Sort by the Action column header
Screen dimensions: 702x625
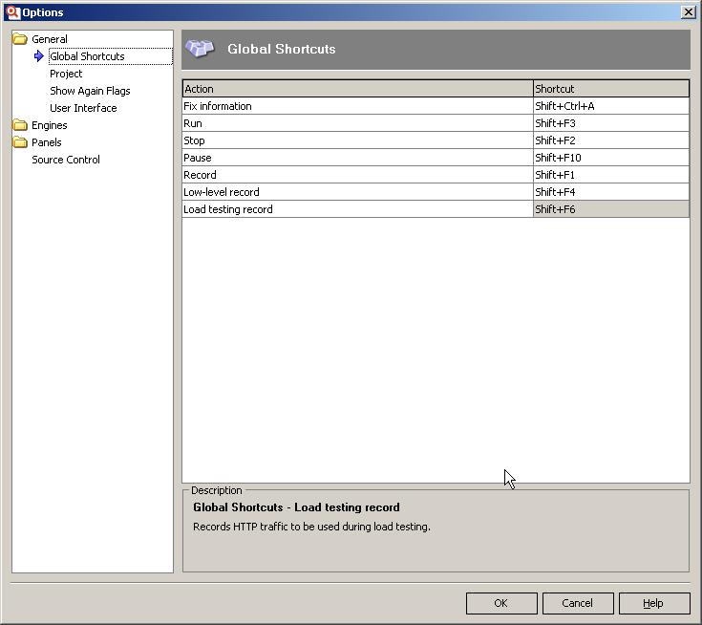[357, 89]
